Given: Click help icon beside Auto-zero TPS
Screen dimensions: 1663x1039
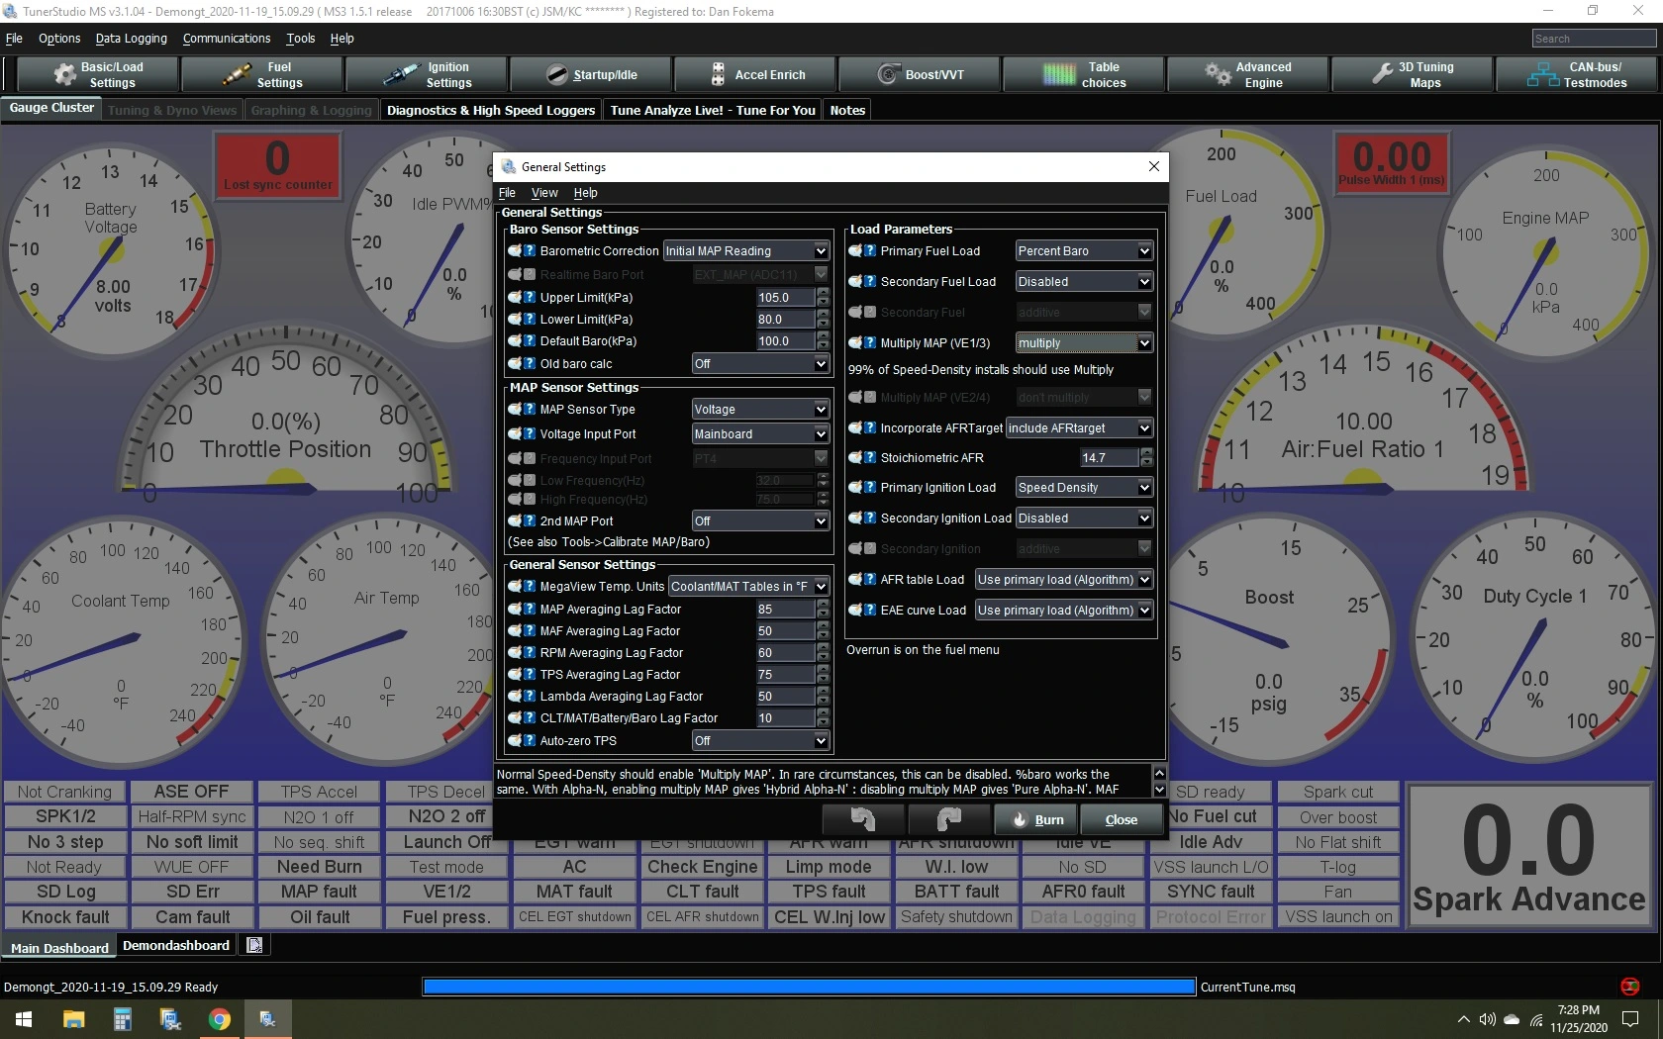Looking at the screenshot, I should coord(530,740).
